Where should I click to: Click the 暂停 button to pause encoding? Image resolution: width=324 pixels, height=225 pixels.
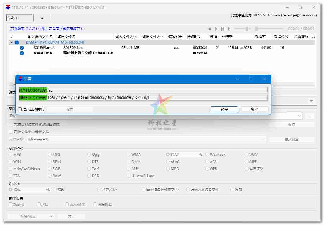224,110
